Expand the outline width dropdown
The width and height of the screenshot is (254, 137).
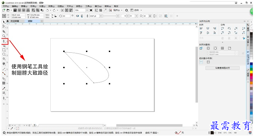101,16
